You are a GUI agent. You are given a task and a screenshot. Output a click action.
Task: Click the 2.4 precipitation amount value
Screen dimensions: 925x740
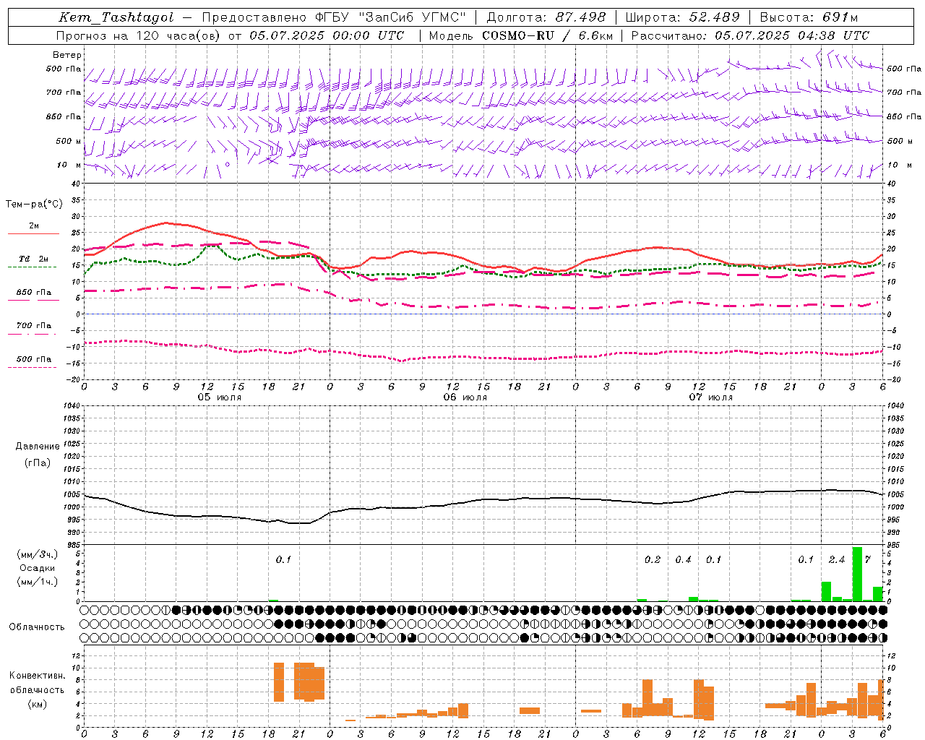[x=836, y=559]
